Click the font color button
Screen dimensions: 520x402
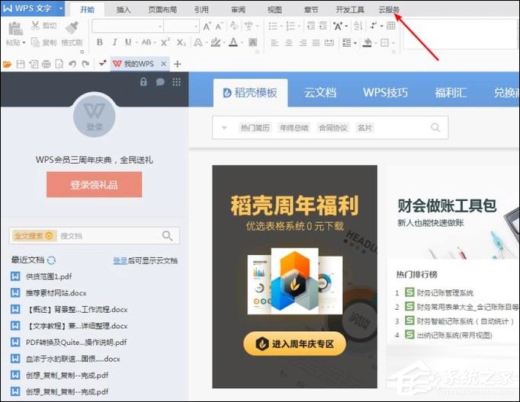(x=233, y=43)
